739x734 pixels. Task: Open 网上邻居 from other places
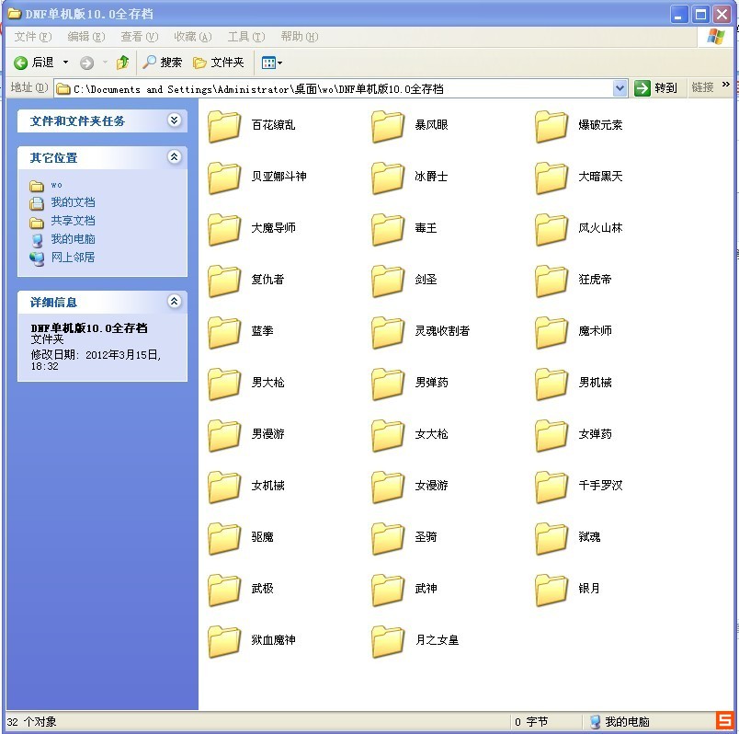pos(73,258)
